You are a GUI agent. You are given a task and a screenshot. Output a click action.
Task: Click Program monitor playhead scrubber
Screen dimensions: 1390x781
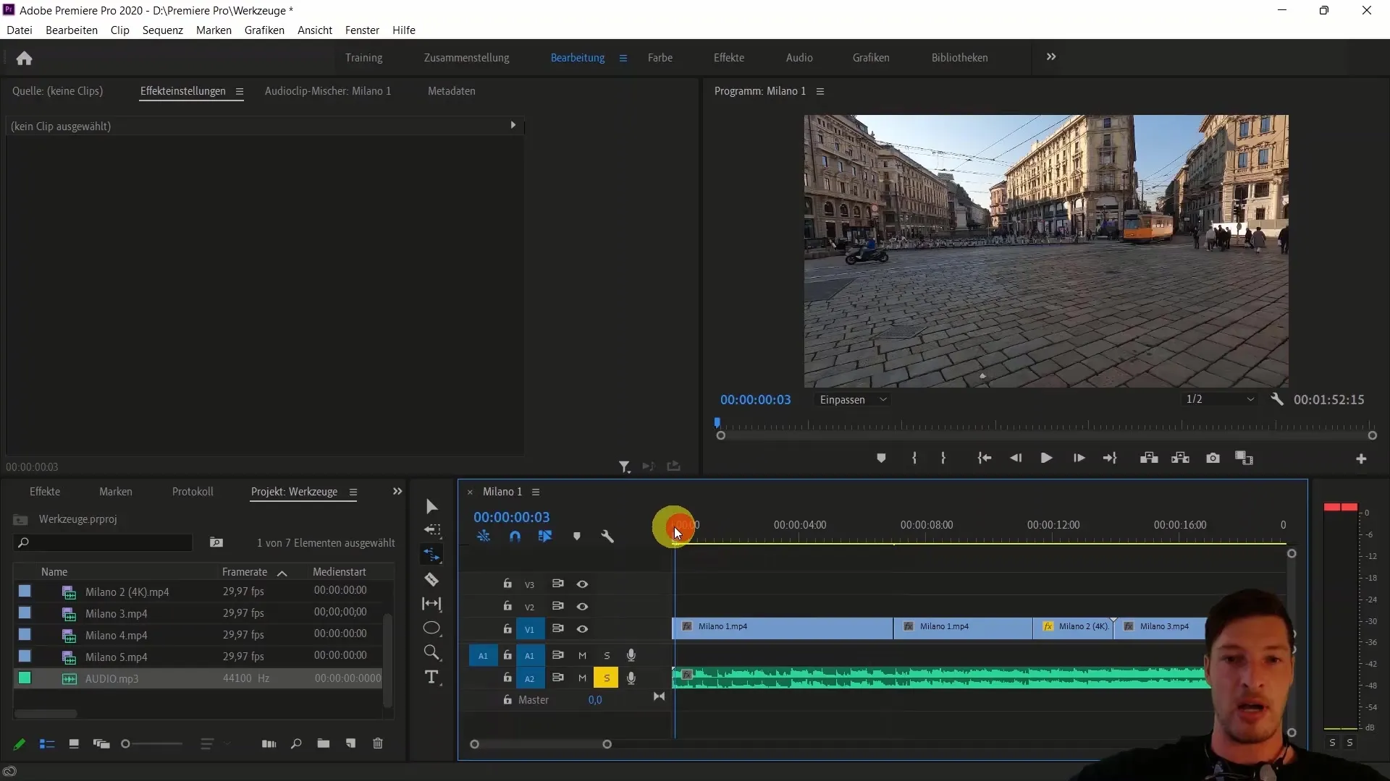click(717, 422)
